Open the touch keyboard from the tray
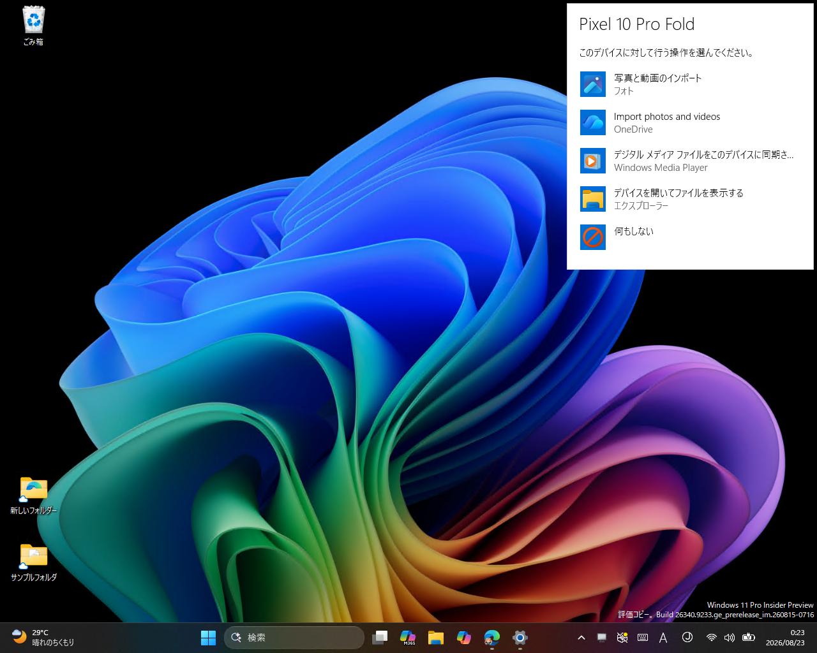This screenshot has width=817, height=653. (x=643, y=637)
